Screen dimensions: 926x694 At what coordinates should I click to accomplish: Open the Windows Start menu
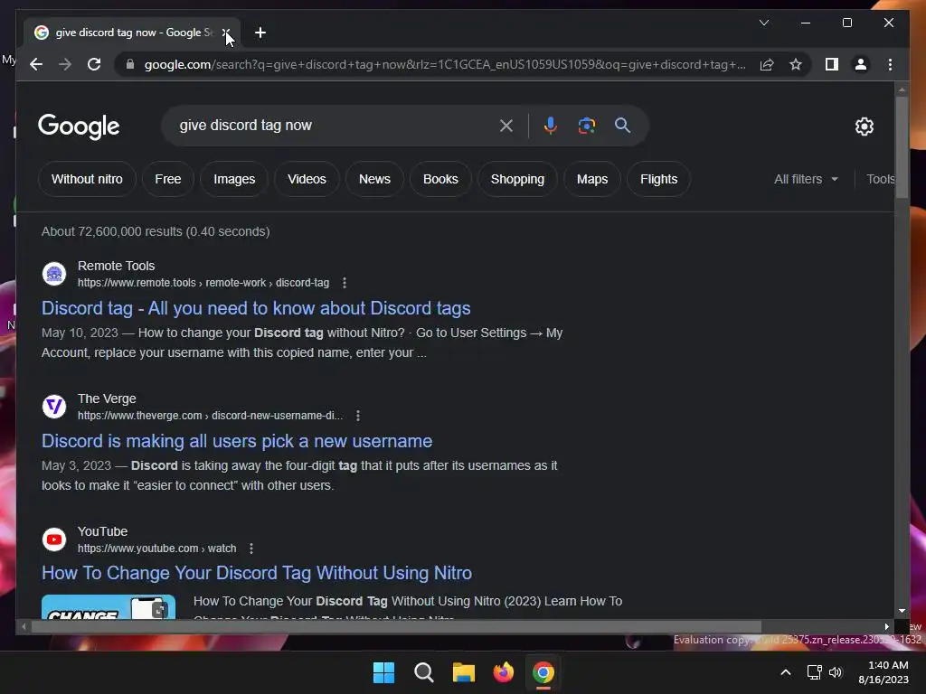383,672
